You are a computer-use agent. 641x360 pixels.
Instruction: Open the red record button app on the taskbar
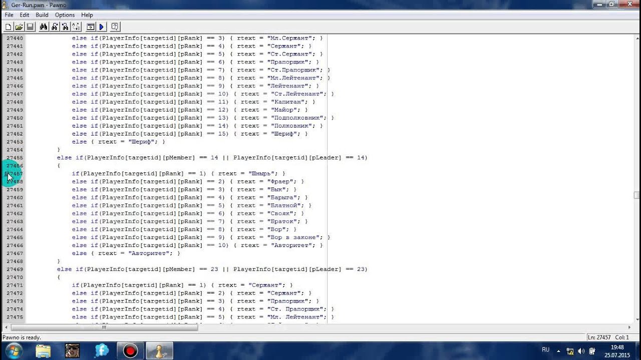coord(130,351)
